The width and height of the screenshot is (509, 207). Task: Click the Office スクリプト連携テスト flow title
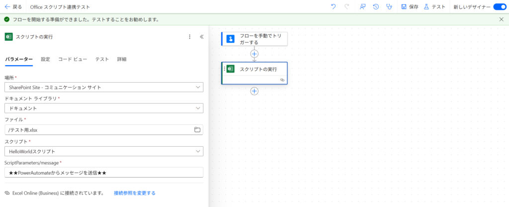(60, 7)
